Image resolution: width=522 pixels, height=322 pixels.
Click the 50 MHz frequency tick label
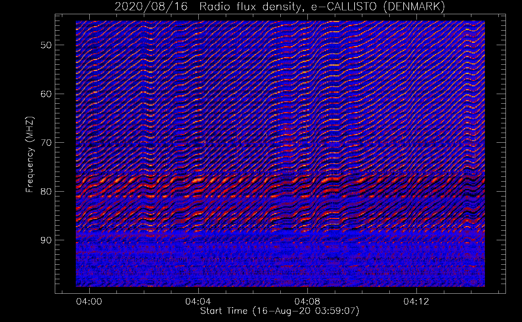tap(46, 45)
